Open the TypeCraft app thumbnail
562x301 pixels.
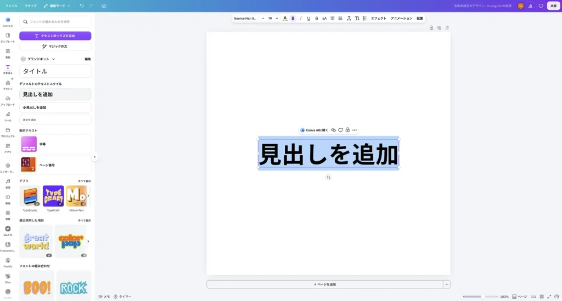click(53, 196)
